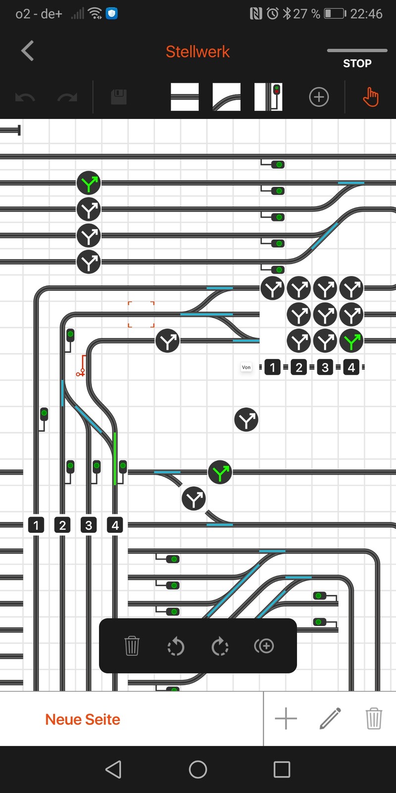Tap contact marker 2 next to Von
The height and width of the screenshot is (793, 396).
(x=298, y=367)
